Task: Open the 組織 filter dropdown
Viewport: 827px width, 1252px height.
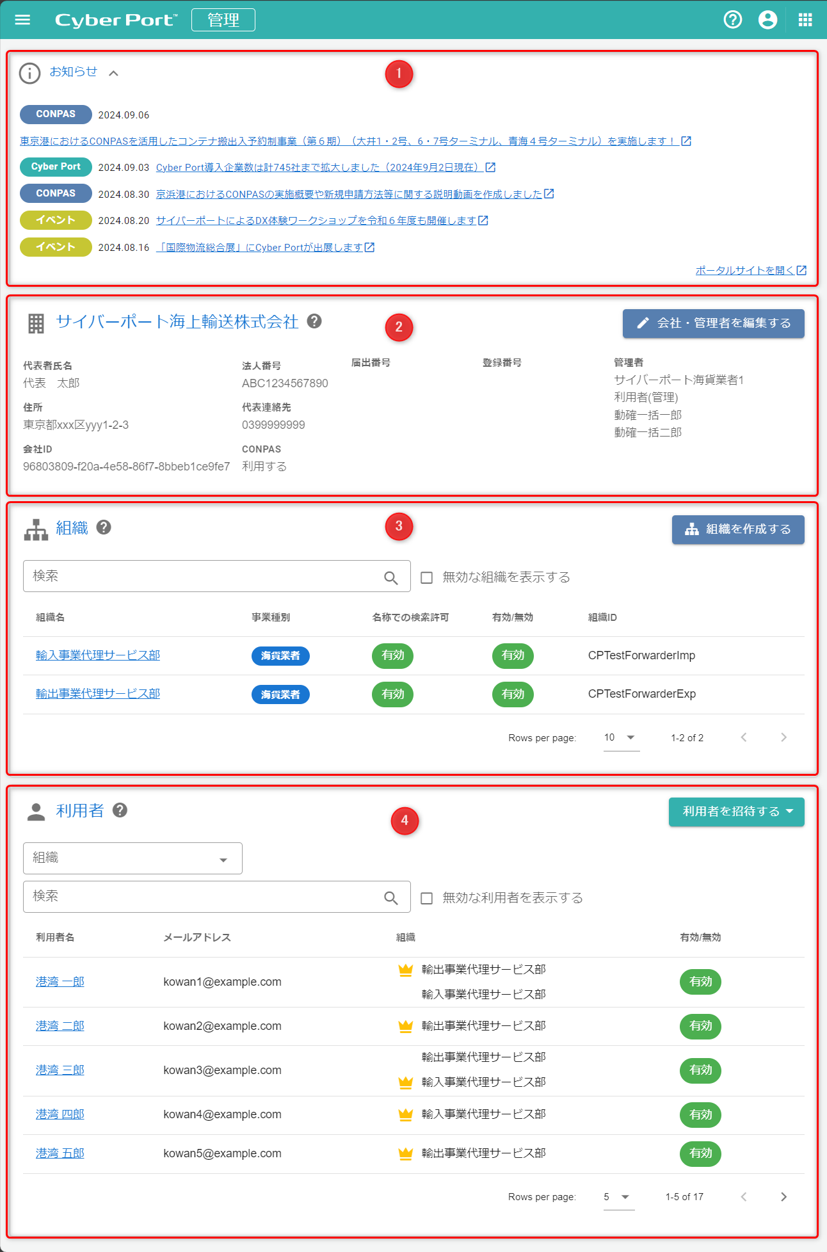Action: (132, 858)
